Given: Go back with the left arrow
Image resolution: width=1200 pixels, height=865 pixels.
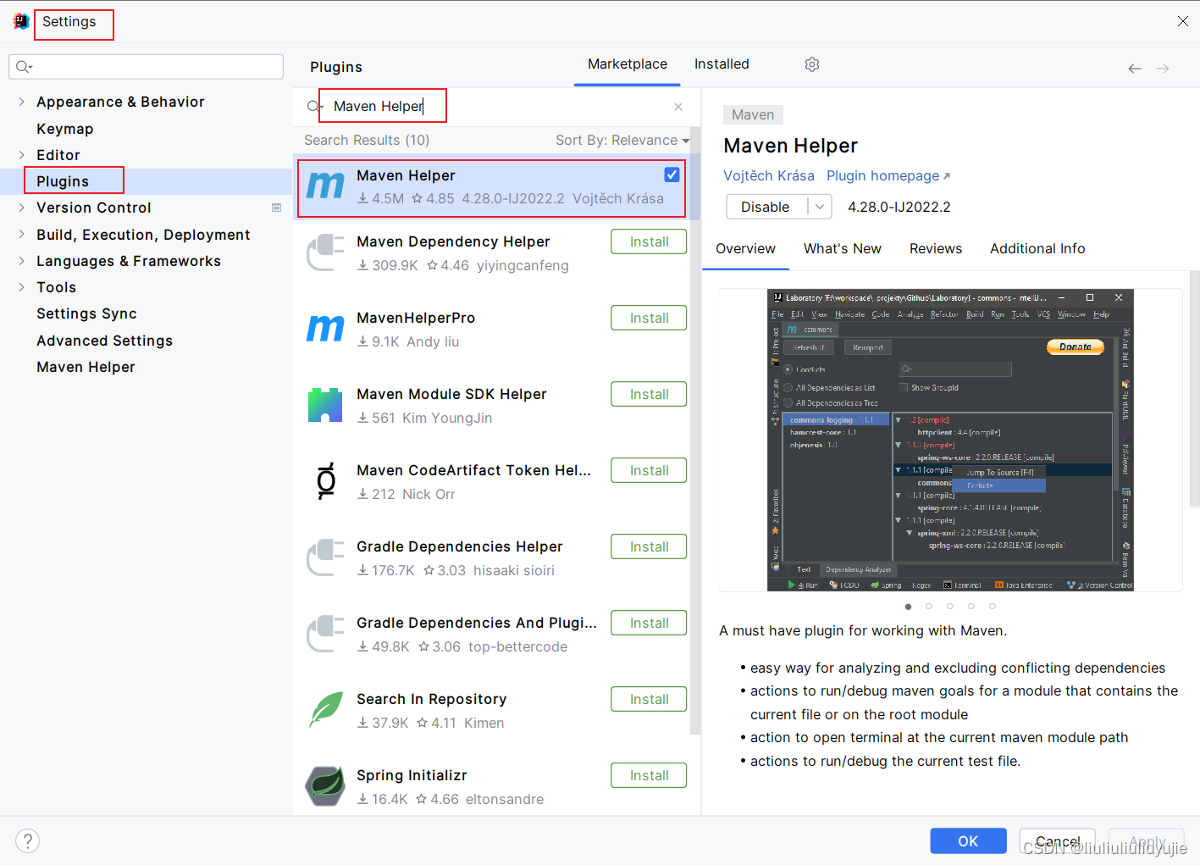Looking at the screenshot, I should click(x=1135, y=69).
